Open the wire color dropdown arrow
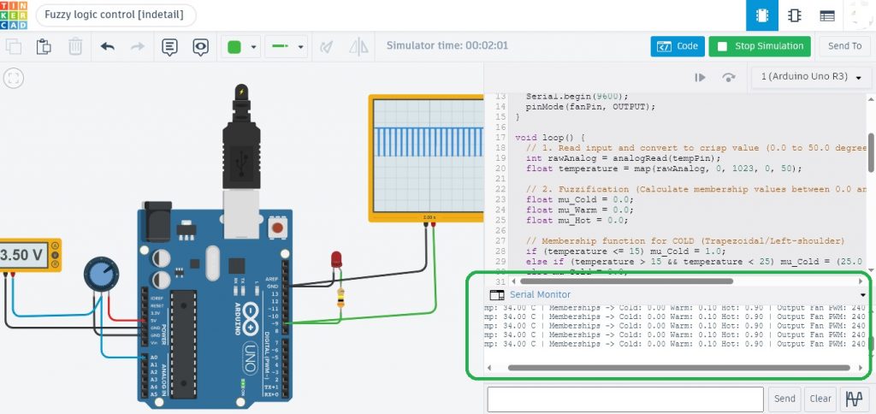The width and height of the screenshot is (876, 414). (253, 48)
